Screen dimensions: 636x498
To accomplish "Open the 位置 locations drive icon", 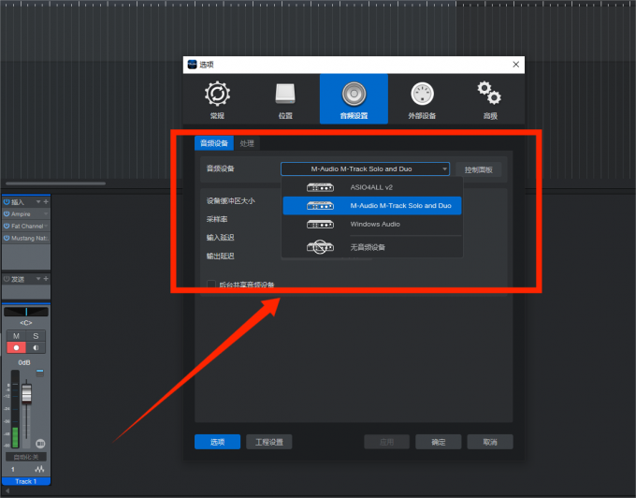I will [x=285, y=95].
